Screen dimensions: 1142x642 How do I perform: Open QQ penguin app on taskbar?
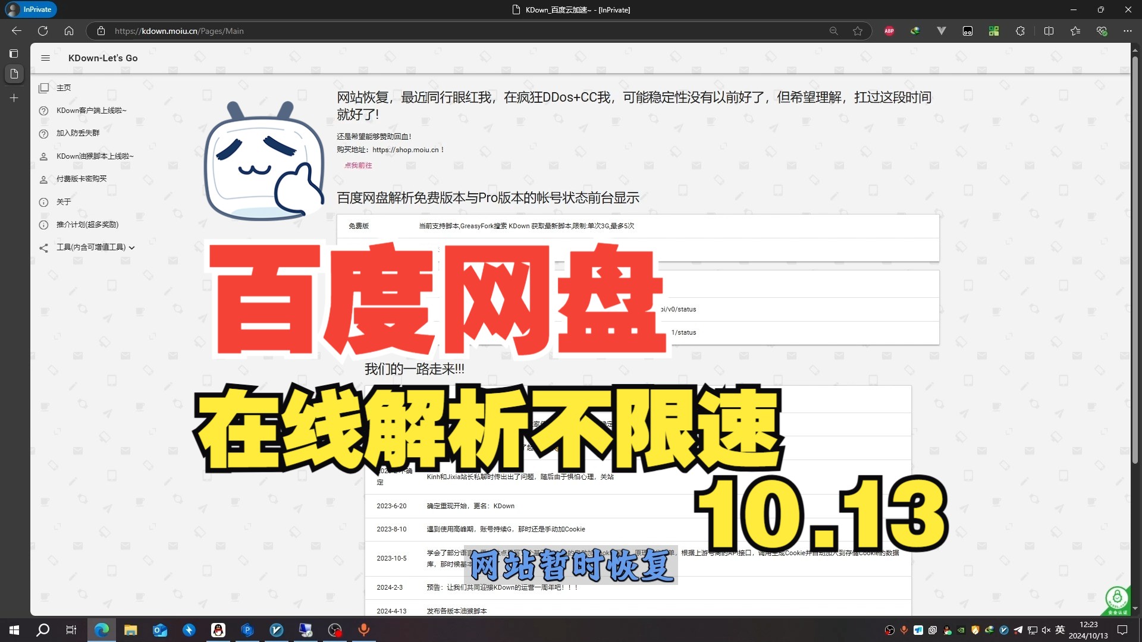coord(218,630)
